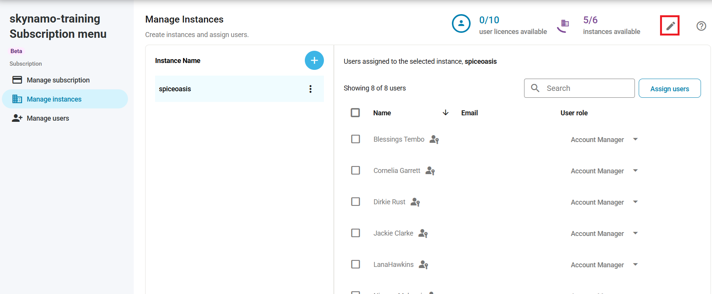Open the help question mark icon
This screenshot has width=712, height=294.
(x=701, y=26)
